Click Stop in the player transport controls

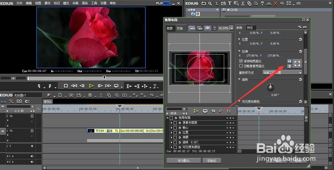click(66, 86)
